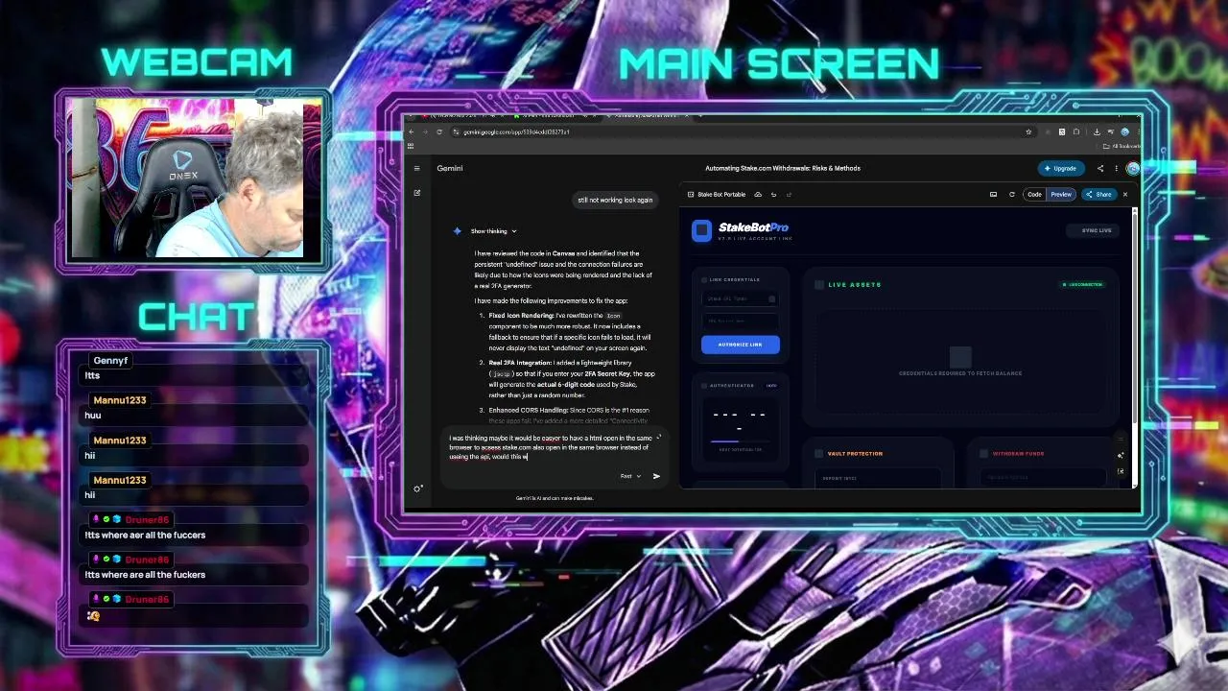Expand the prompt box to full size

[x=658, y=438]
